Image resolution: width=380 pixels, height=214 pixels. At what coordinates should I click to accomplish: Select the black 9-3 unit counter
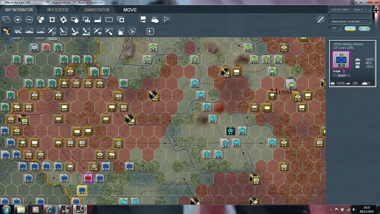(x=231, y=131)
